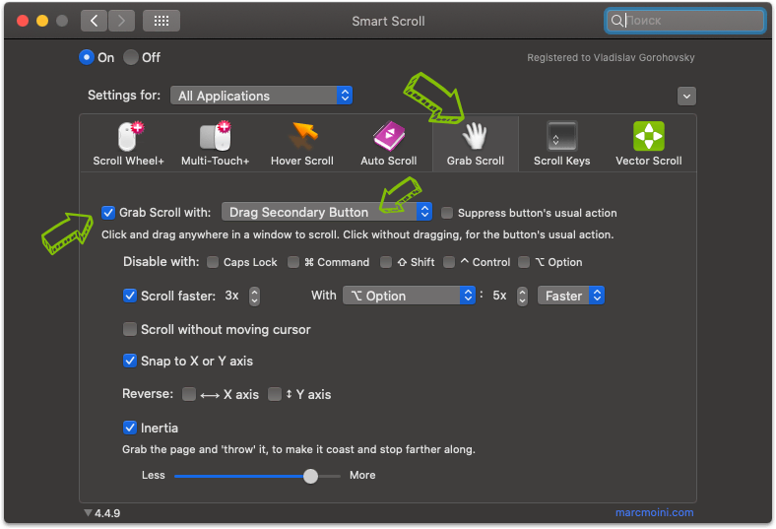Toggle the Inertia checkbox
Viewport: 776px width, 529px height.
[130, 428]
